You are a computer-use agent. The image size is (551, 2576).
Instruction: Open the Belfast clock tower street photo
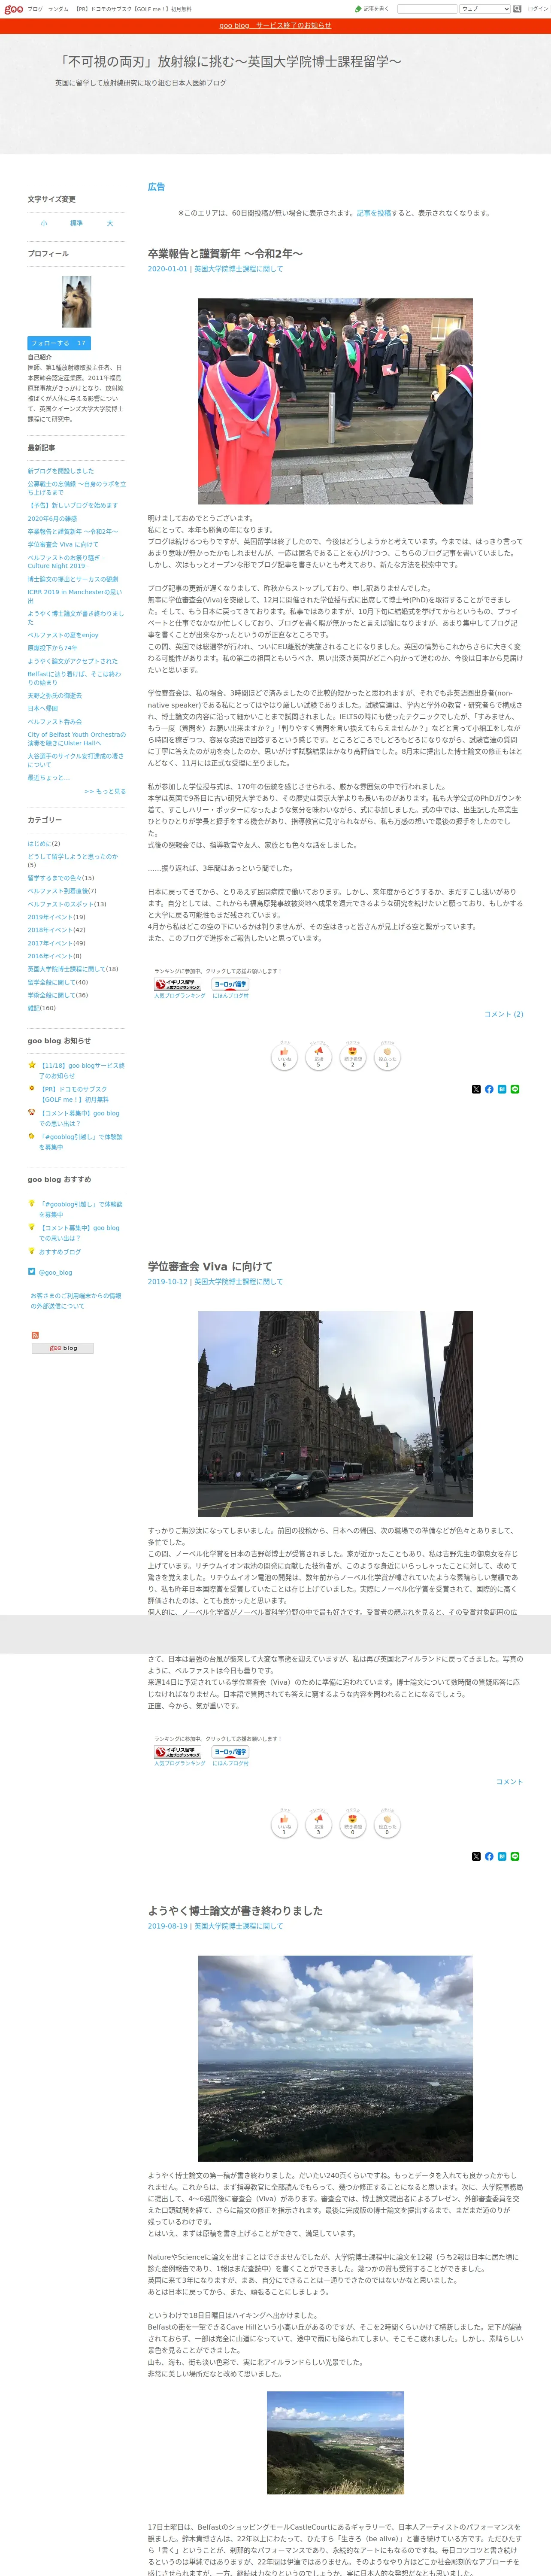[335, 1414]
